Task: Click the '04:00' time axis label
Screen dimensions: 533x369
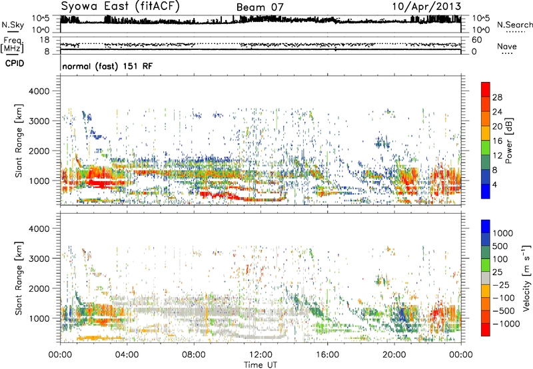Action: (x=127, y=355)
